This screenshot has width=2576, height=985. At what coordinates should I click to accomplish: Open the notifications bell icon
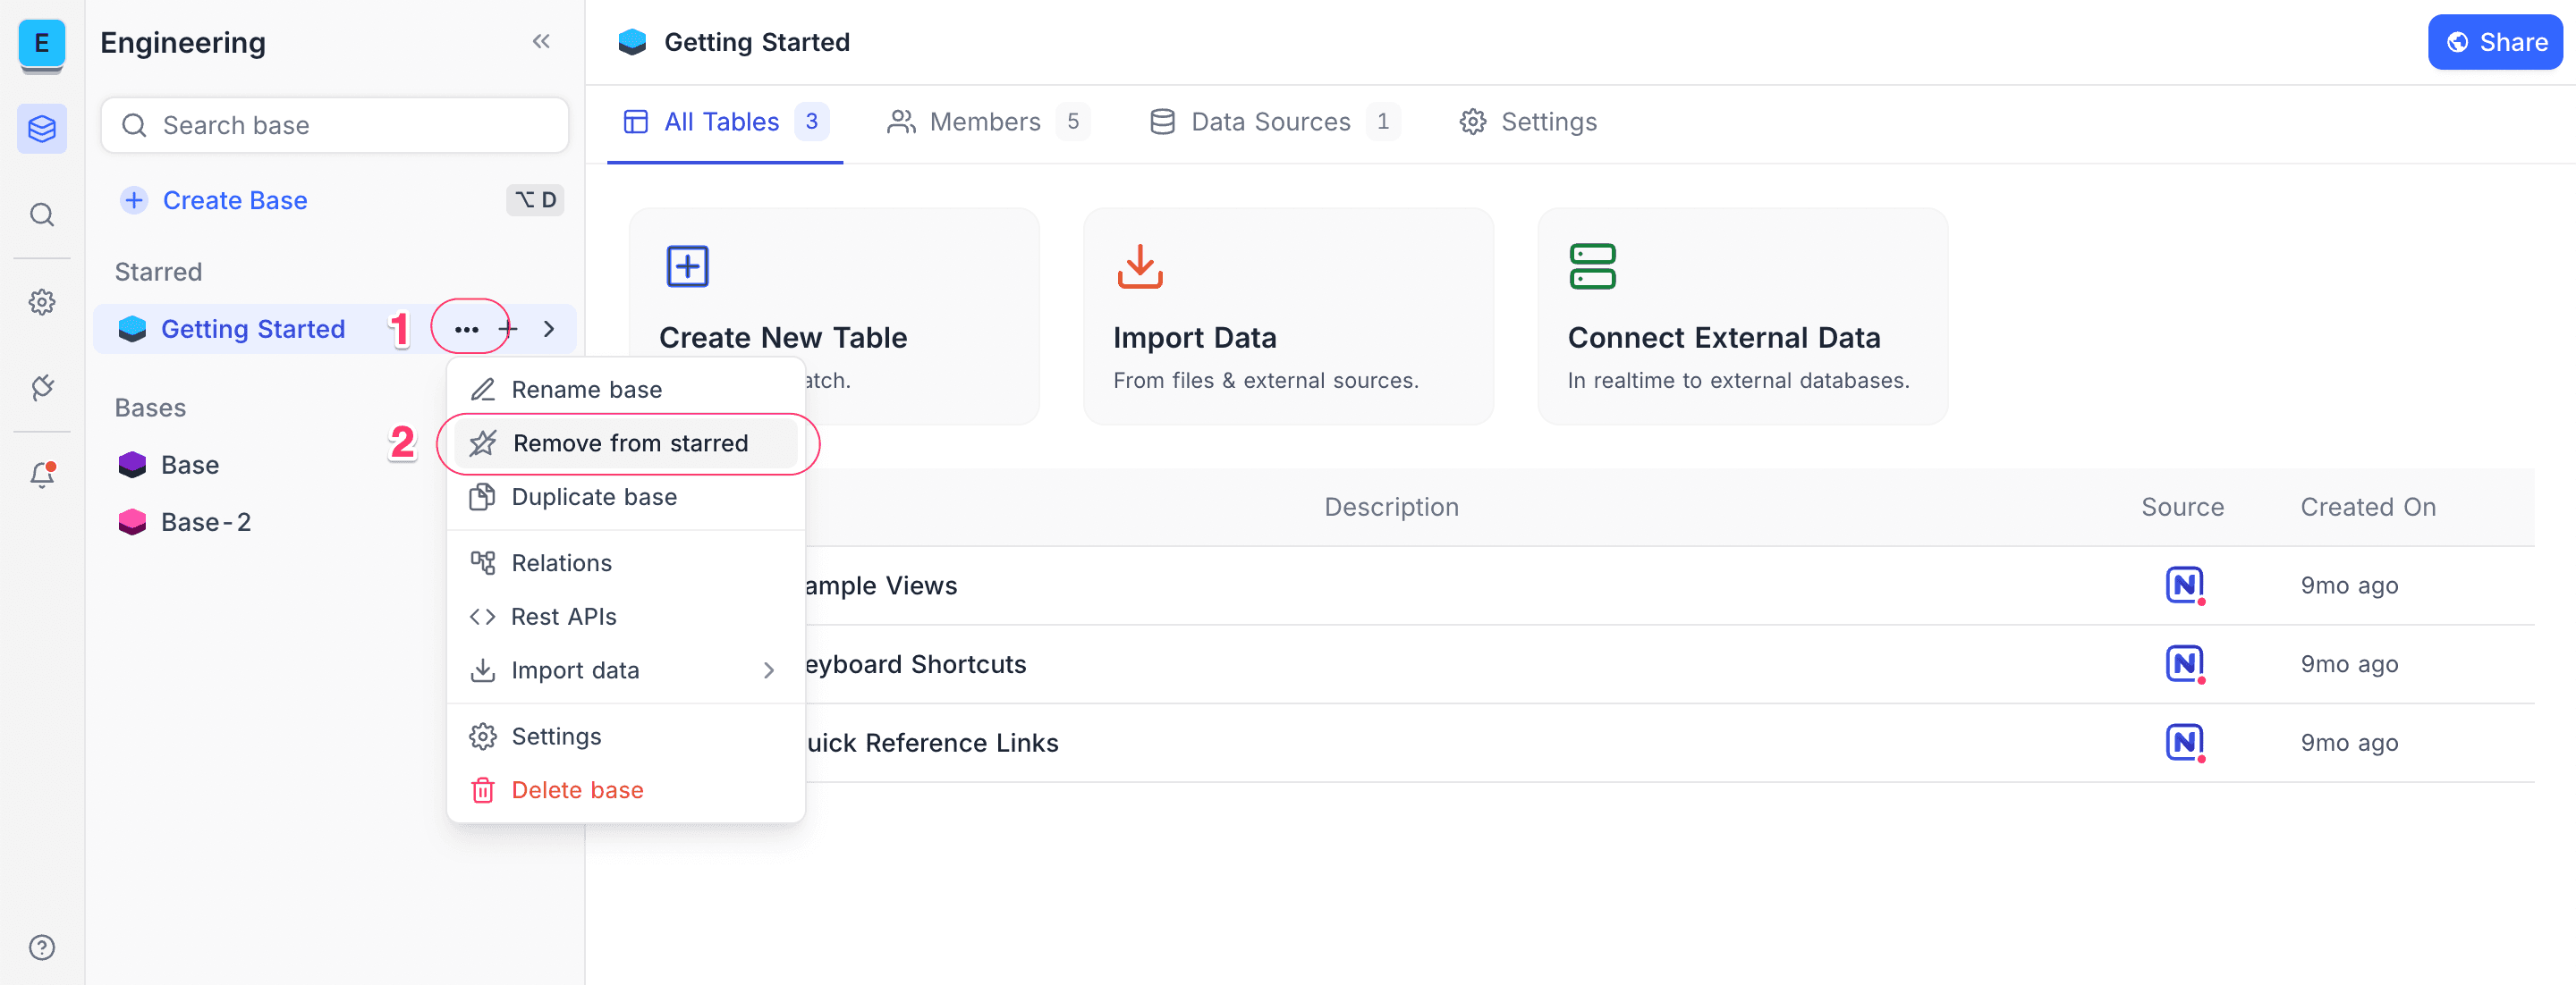tap(41, 475)
